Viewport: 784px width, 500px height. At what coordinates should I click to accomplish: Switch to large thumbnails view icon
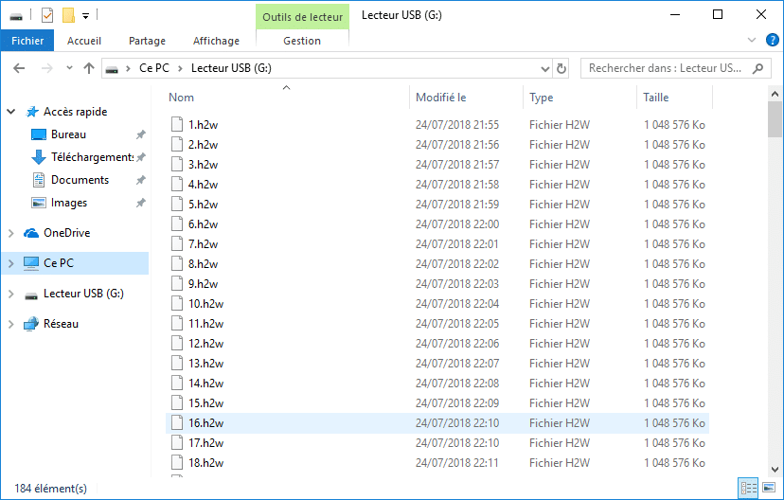pyautogui.click(x=769, y=488)
